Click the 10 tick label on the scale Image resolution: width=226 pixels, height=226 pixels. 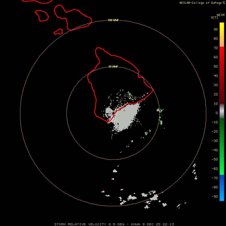click(x=216, y=104)
